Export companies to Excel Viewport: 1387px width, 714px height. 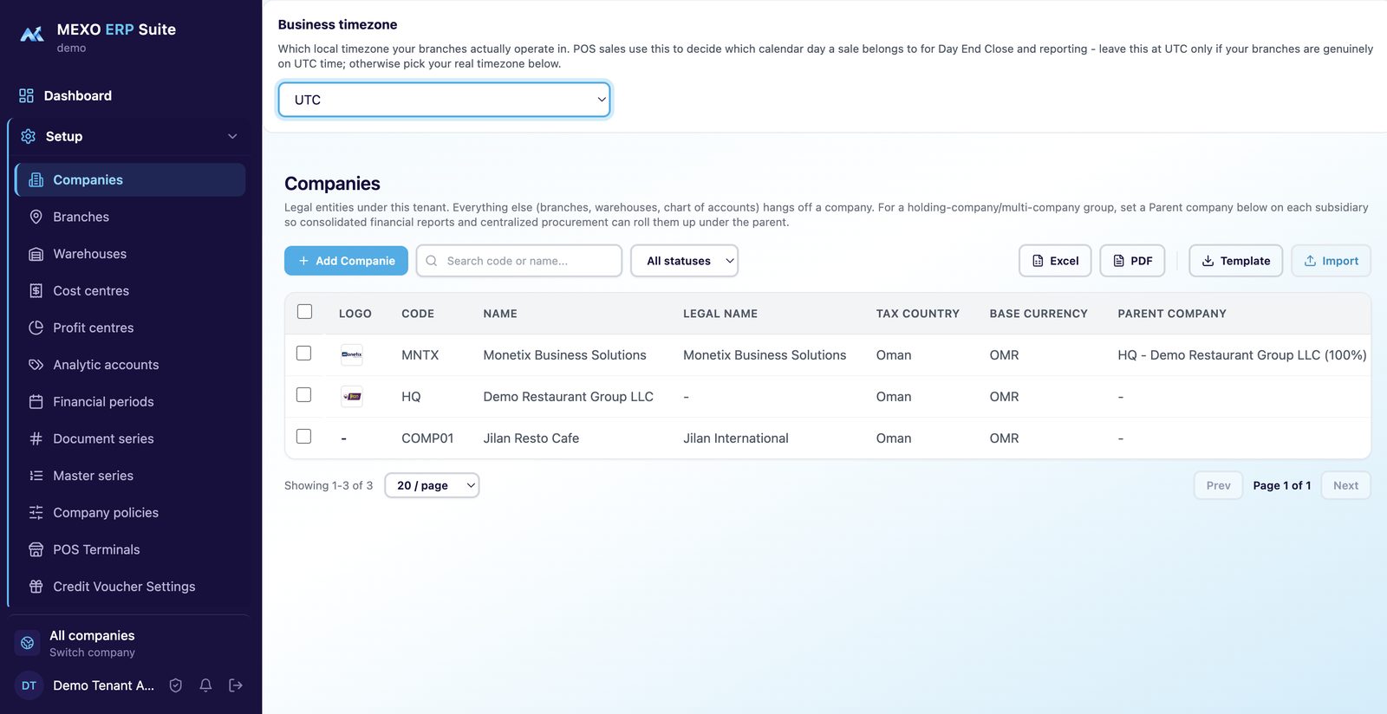(x=1055, y=261)
